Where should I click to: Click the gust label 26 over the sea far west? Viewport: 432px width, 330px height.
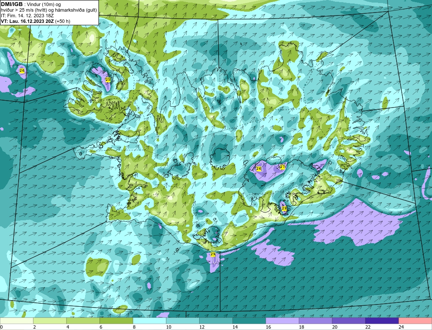[x=22, y=71]
